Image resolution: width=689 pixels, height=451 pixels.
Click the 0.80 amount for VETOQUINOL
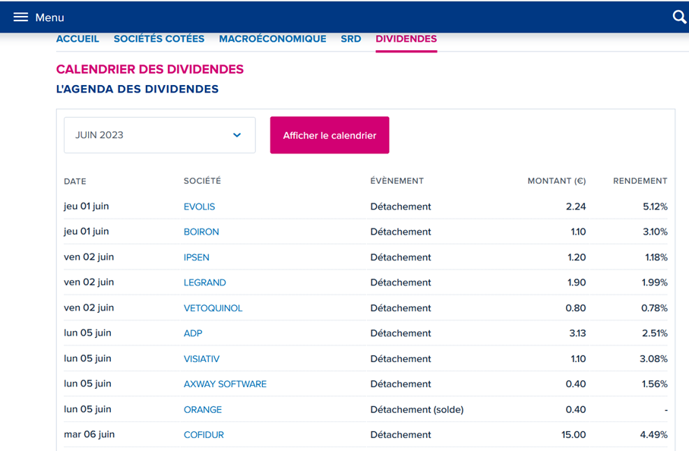click(x=576, y=307)
